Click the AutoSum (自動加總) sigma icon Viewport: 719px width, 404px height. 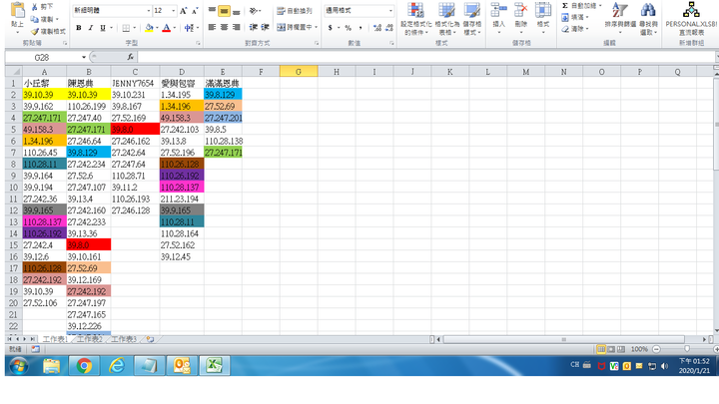pos(565,6)
